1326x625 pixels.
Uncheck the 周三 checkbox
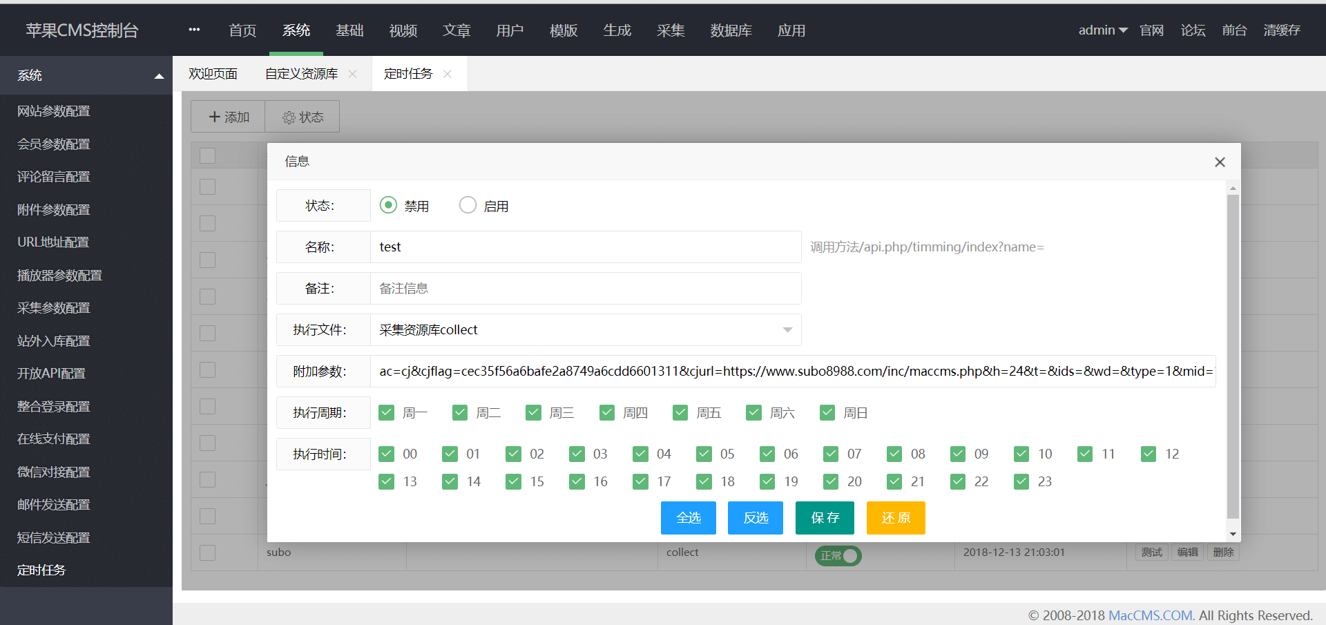coord(533,413)
